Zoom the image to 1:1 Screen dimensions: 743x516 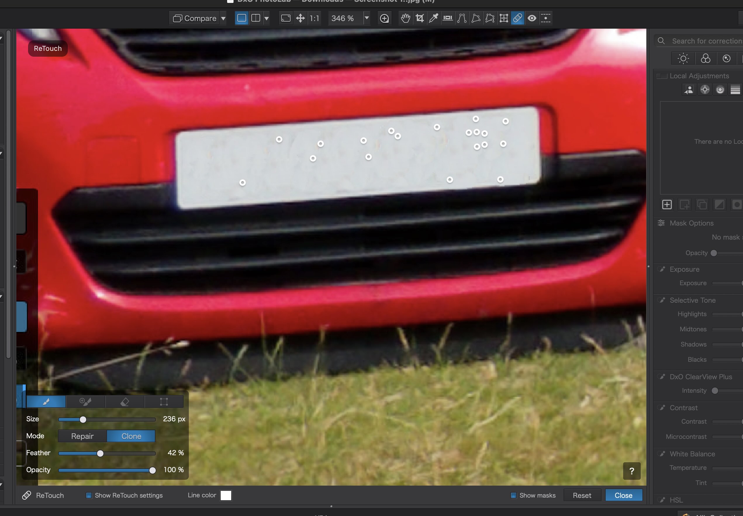314,18
